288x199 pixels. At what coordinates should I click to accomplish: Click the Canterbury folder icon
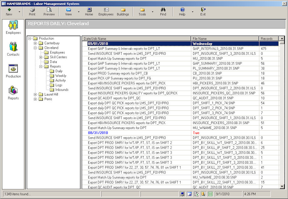click(41, 43)
